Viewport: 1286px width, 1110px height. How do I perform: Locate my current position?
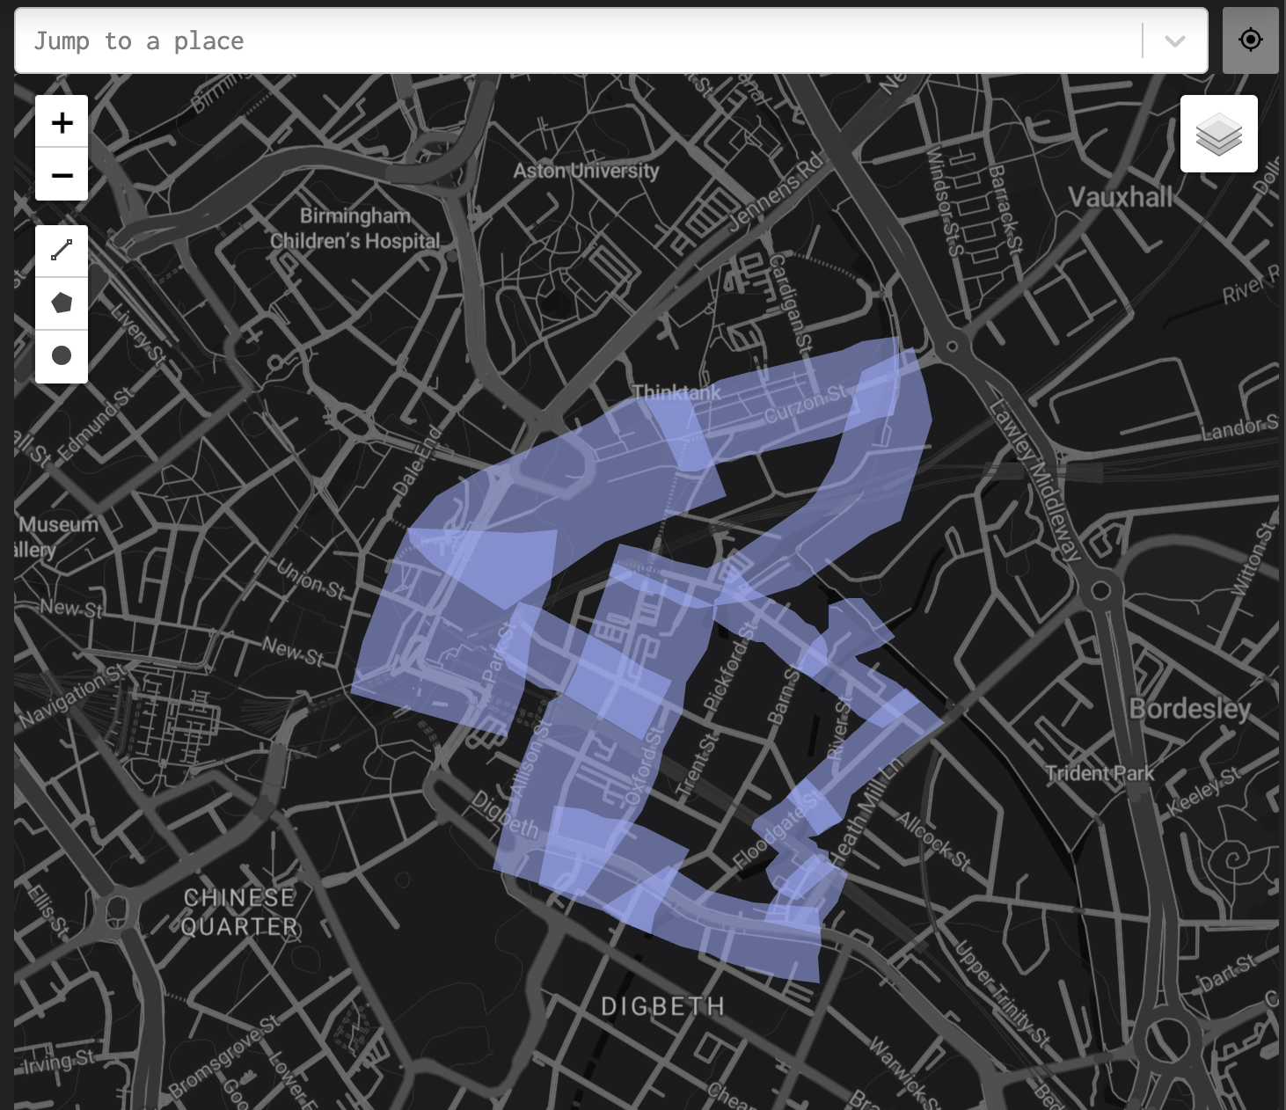(1250, 40)
